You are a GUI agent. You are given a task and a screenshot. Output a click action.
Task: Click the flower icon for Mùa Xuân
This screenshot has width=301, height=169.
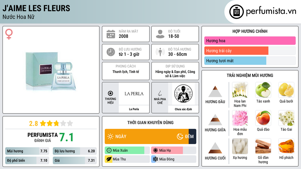pos(109,151)
